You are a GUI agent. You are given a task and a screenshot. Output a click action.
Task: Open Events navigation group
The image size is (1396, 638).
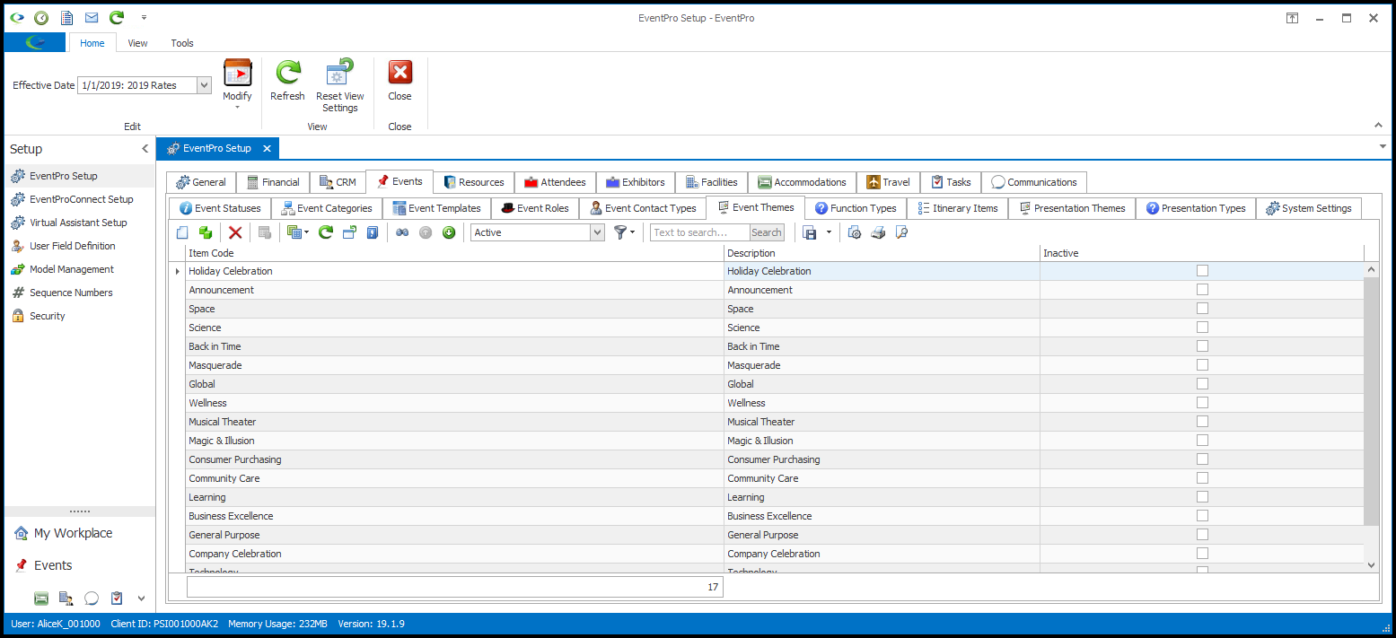click(80, 565)
